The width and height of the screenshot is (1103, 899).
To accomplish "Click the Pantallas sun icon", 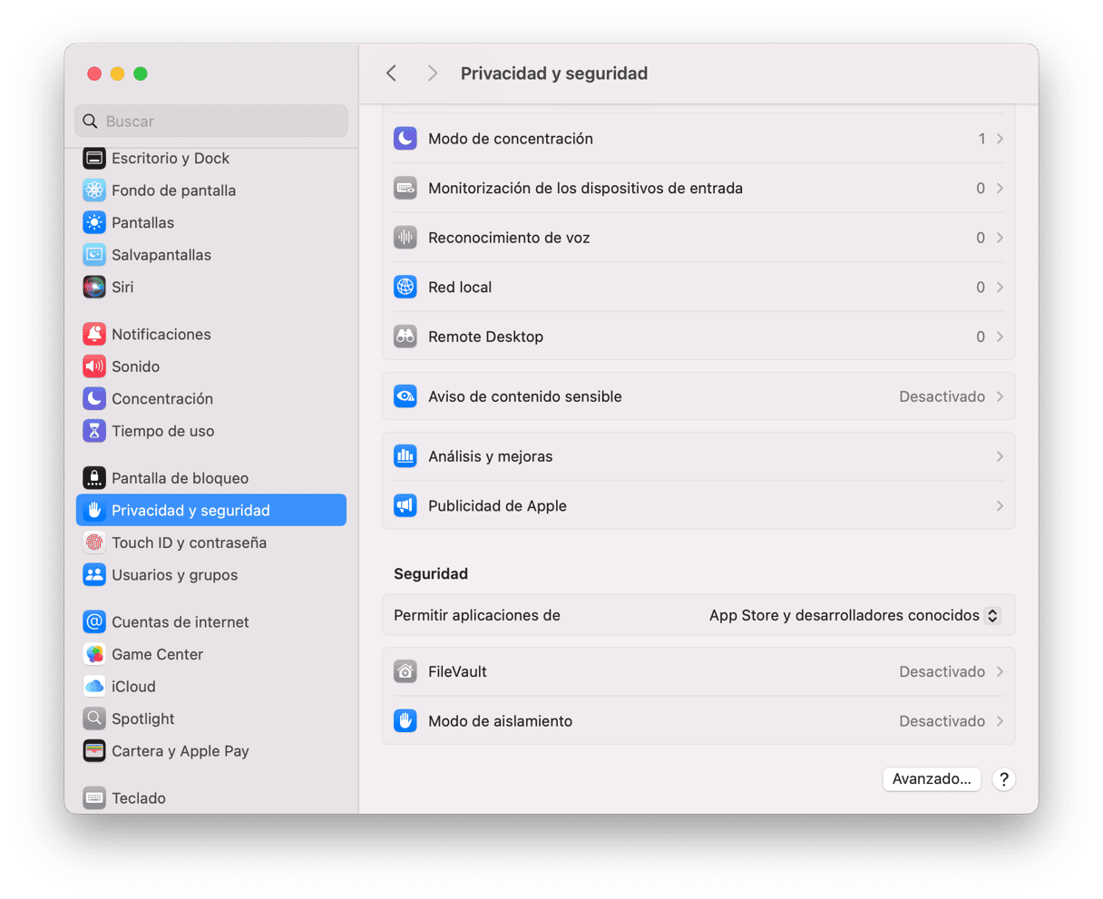I will (x=94, y=222).
